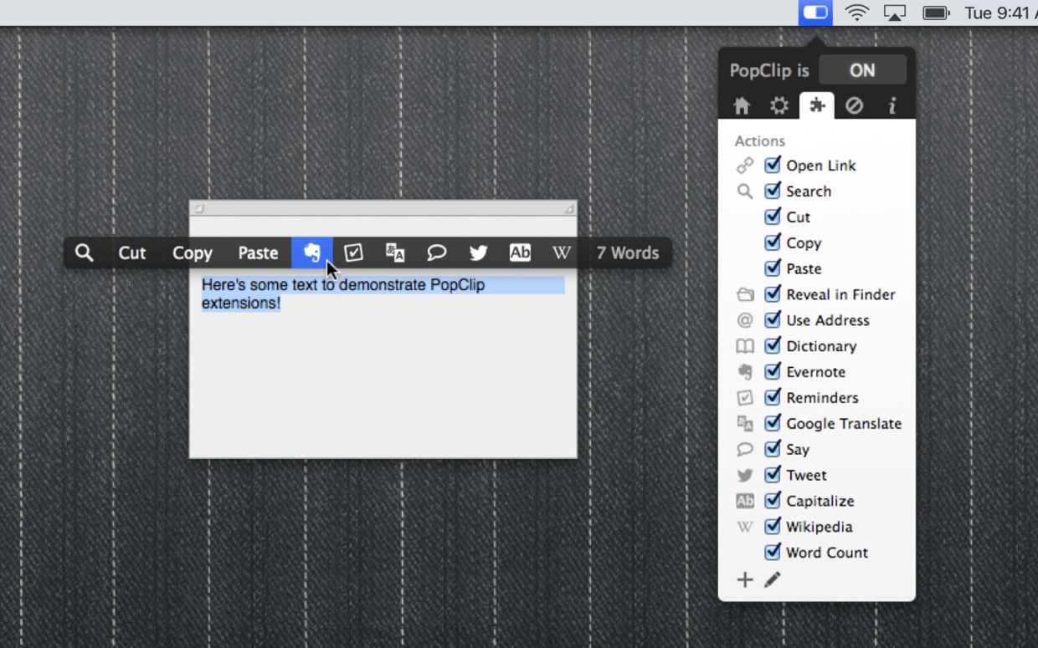Uncheck the Open Link action
This screenshot has height=648, width=1038.
point(773,165)
